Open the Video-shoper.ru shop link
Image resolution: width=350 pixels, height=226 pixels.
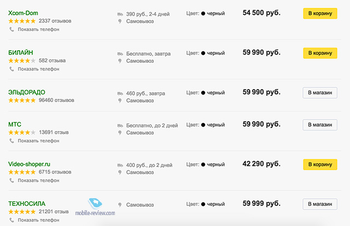(x=29, y=164)
